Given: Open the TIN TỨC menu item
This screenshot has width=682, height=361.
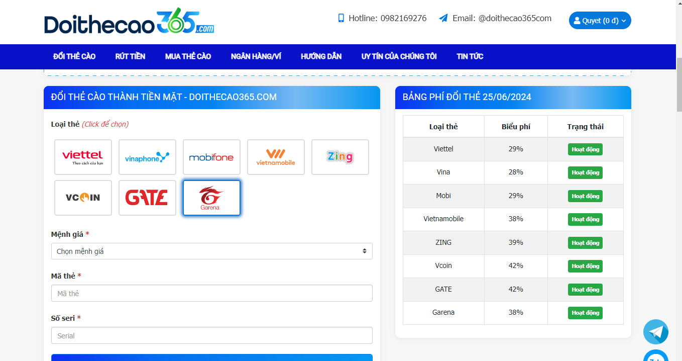Looking at the screenshot, I should 470,56.
